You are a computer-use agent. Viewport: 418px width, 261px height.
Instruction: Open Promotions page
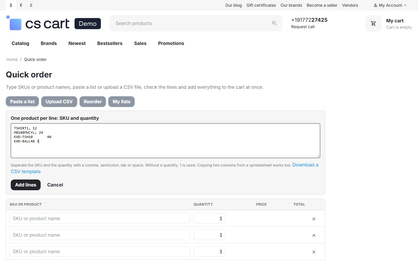point(171,43)
